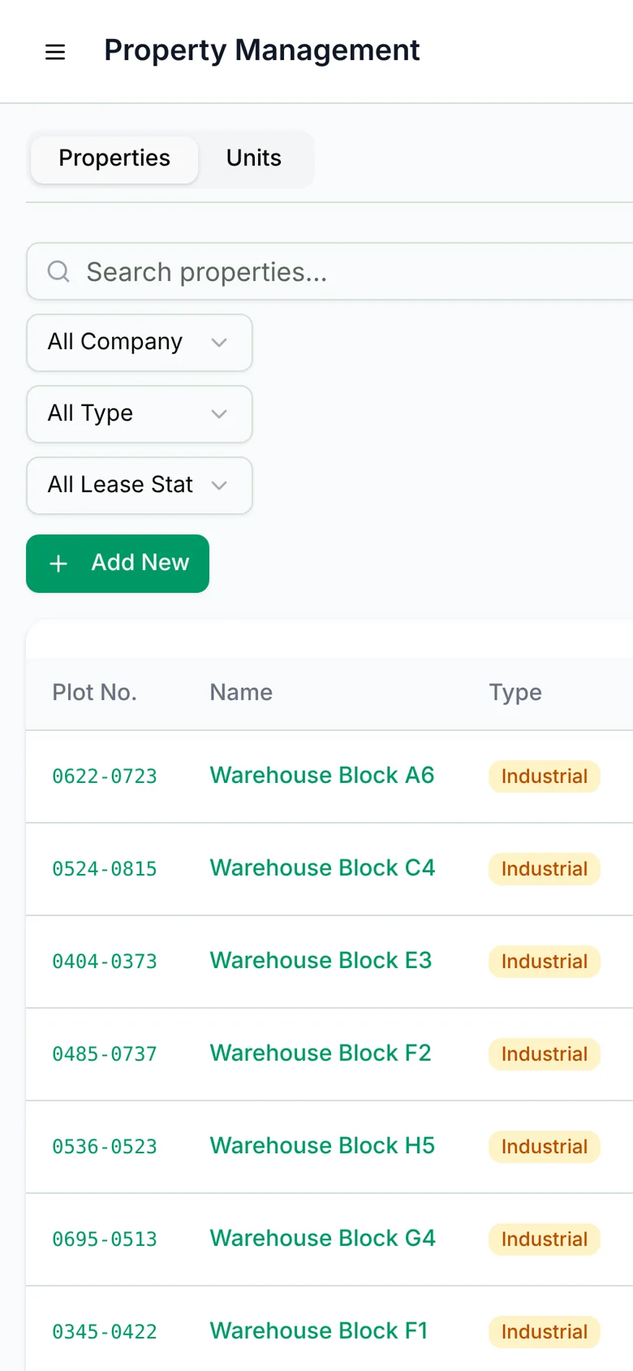The image size is (633, 1371).
Task: Open the All Lease Stat dropdown
Action: tap(140, 486)
